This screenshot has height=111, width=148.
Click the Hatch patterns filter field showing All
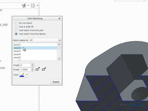pos(43,40)
